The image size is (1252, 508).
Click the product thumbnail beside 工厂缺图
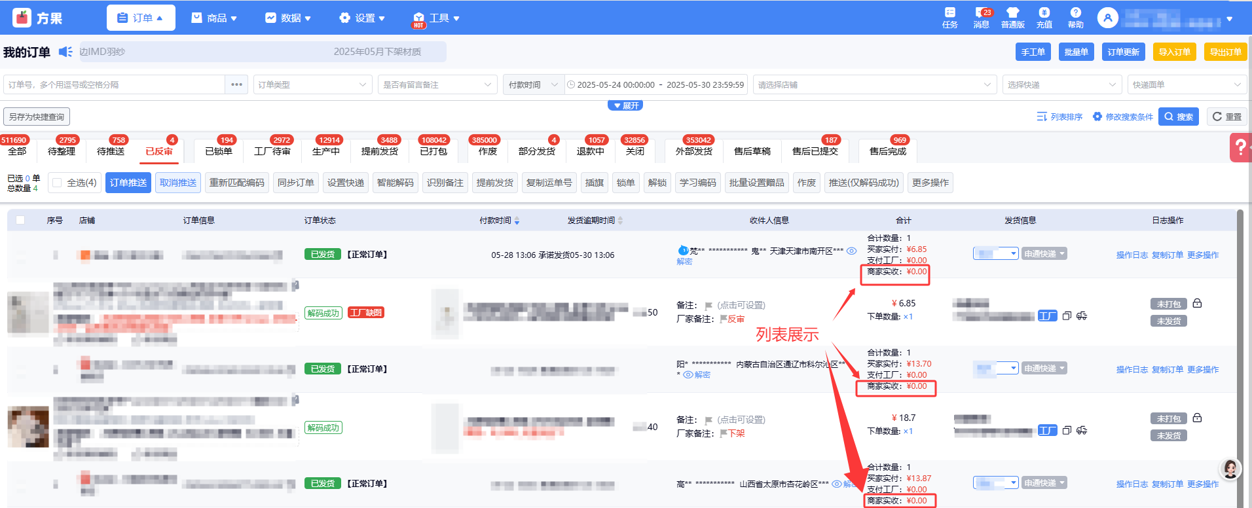28,314
